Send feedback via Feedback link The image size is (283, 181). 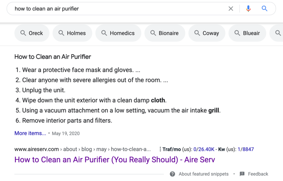pyautogui.click(x=258, y=174)
